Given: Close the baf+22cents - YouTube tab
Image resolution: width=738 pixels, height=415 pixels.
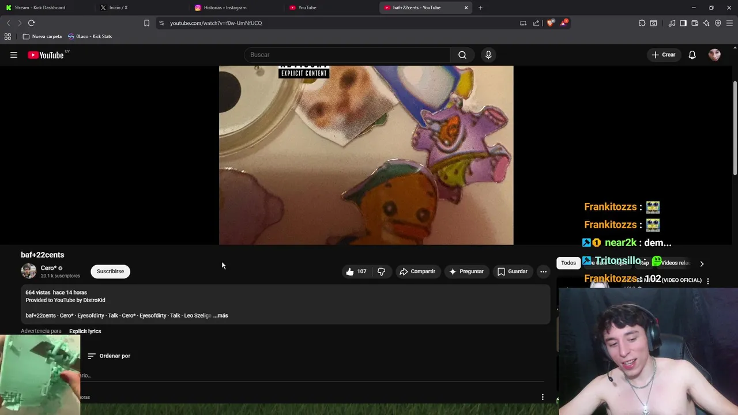Looking at the screenshot, I should 466,7.
